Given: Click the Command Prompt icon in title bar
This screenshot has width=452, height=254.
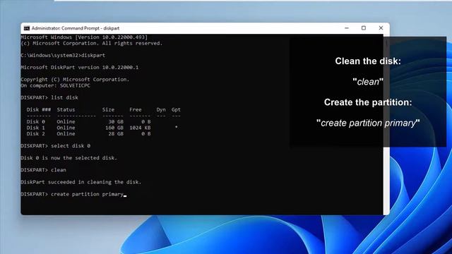Looking at the screenshot, I should pos(27,28).
